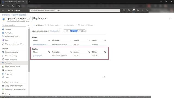Open the postsqlreplica replica link
Image resolution: width=174 pixels, height=98 pixels.
[38, 56]
